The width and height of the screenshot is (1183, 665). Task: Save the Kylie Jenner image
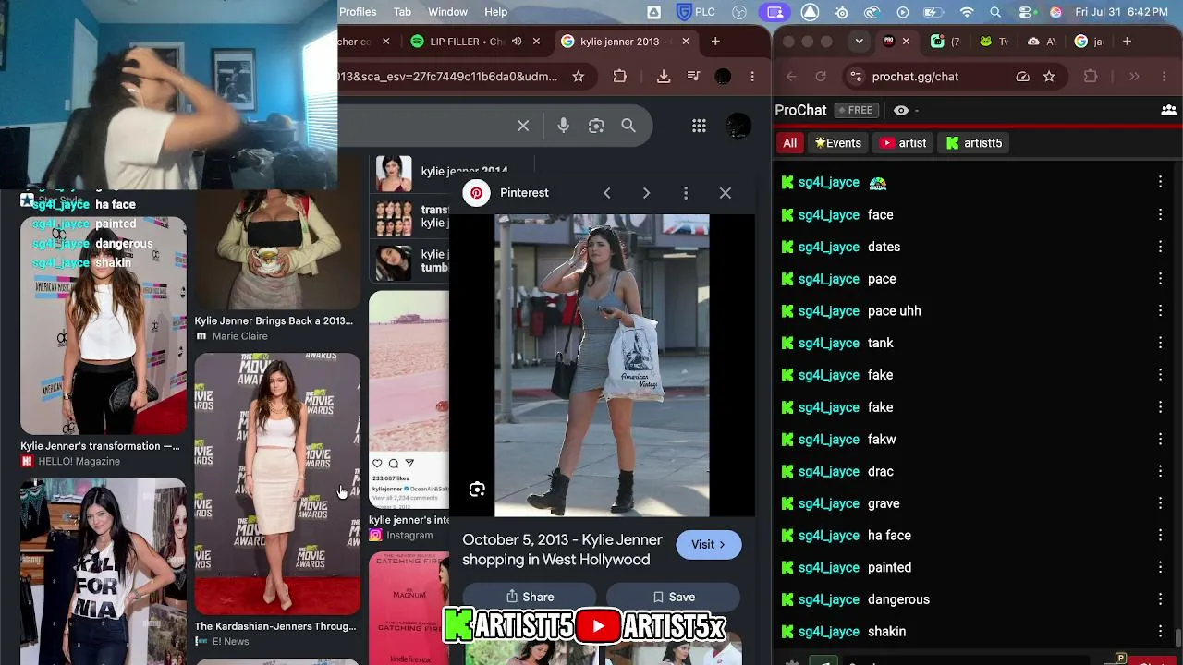[x=674, y=597]
